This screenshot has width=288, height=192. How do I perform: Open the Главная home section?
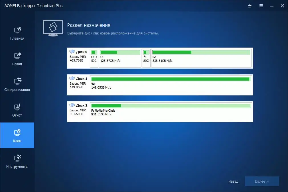(x=17, y=33)
